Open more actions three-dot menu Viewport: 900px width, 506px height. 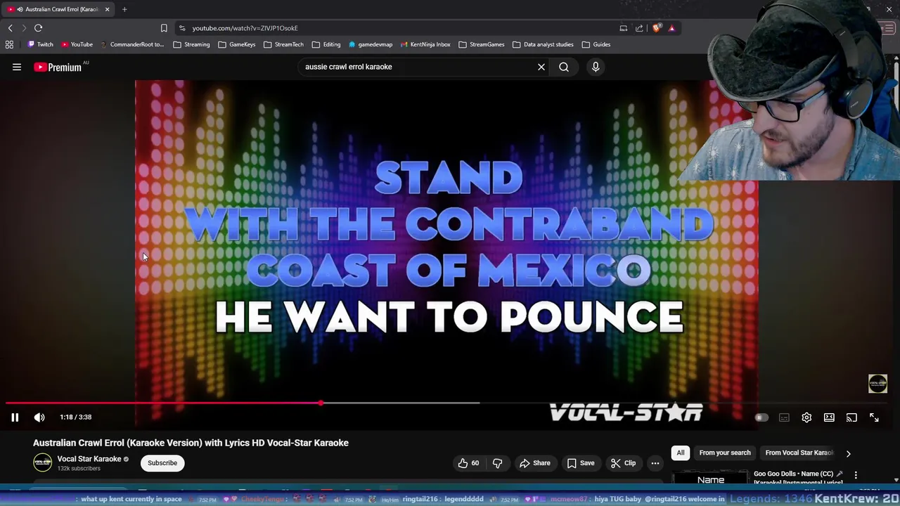[x=655, y=463]
